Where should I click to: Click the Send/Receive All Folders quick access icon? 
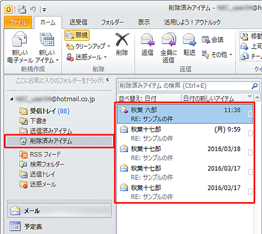click(x=22, y=9)
